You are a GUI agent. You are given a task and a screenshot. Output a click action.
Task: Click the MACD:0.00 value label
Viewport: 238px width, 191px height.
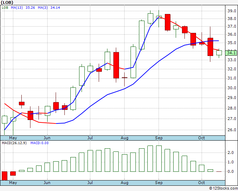click(x=40, y=143)
